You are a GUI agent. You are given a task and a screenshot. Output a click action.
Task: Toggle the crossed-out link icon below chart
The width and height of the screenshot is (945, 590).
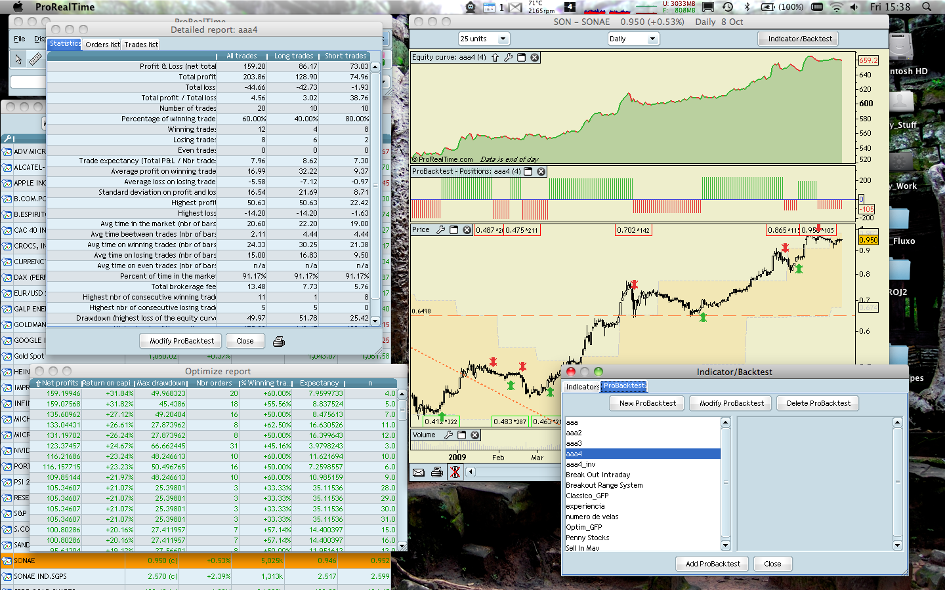455,472
